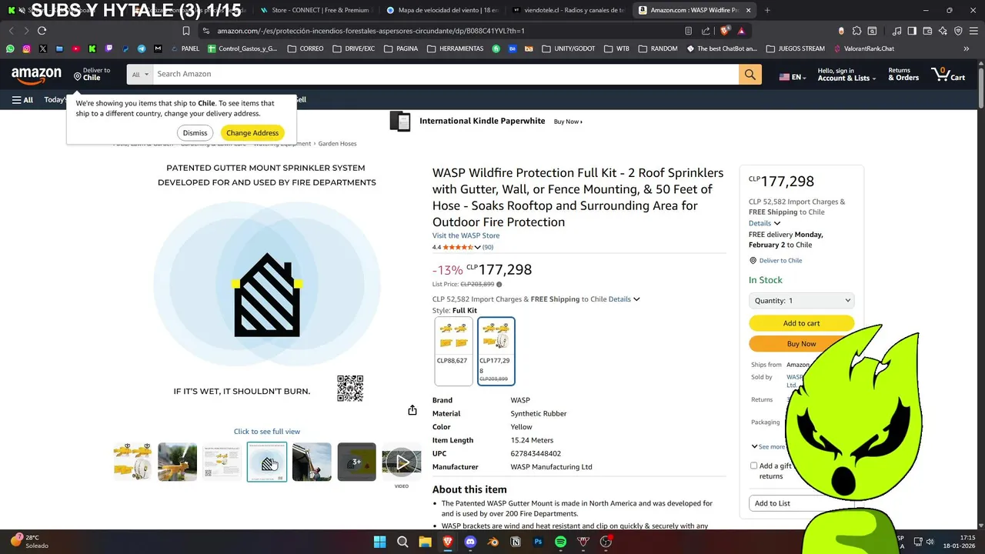Image resolution: width=985 pixels, height=554 pixels.
Task: Click Garden Hoses breadcrumb link
Action: 337,144
